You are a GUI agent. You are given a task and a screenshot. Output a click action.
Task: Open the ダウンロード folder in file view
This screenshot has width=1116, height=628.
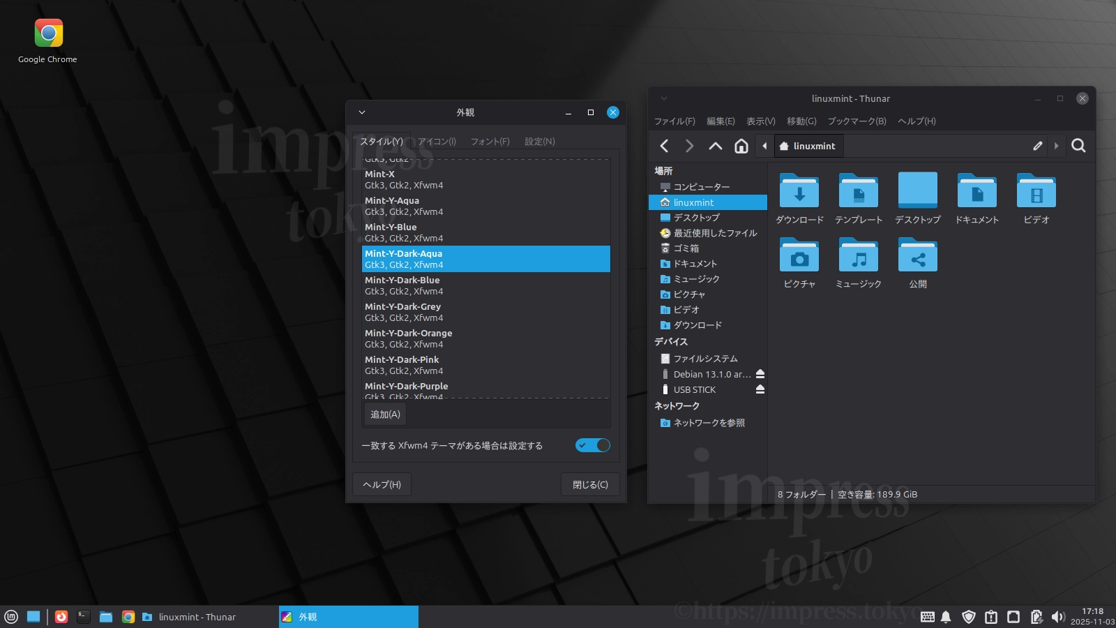[x=799, y=198]
